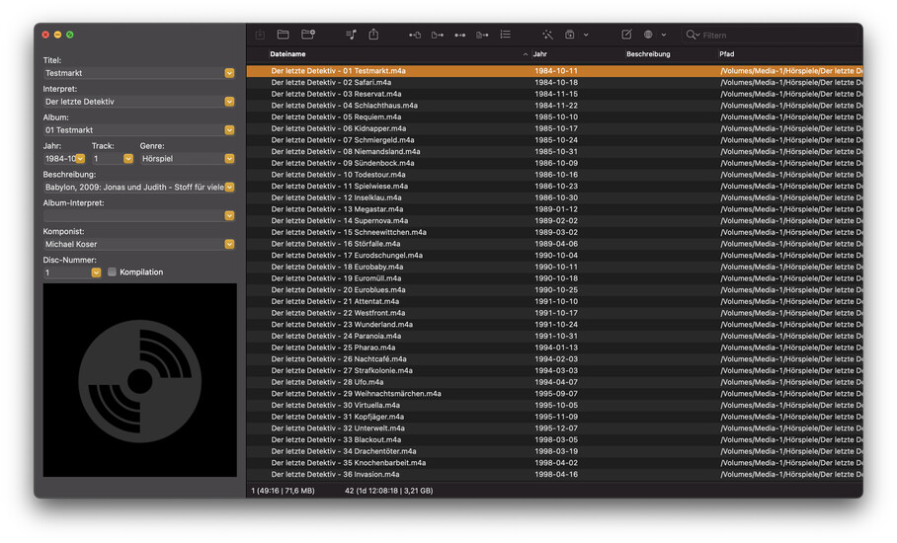Open a folder via the folder icon
This screenshot has width=897, height=543.
point(283,35)
